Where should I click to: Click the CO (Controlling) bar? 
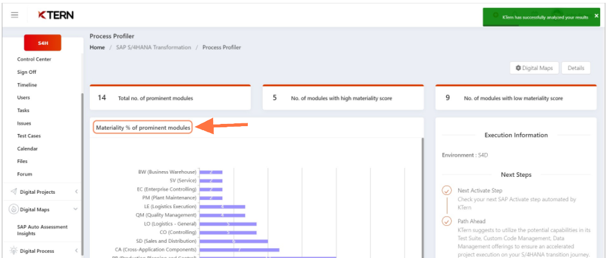(x=228, y=232)
